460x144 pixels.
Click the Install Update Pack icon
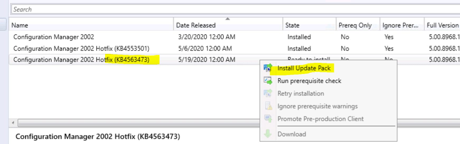[x=268, y=68]
